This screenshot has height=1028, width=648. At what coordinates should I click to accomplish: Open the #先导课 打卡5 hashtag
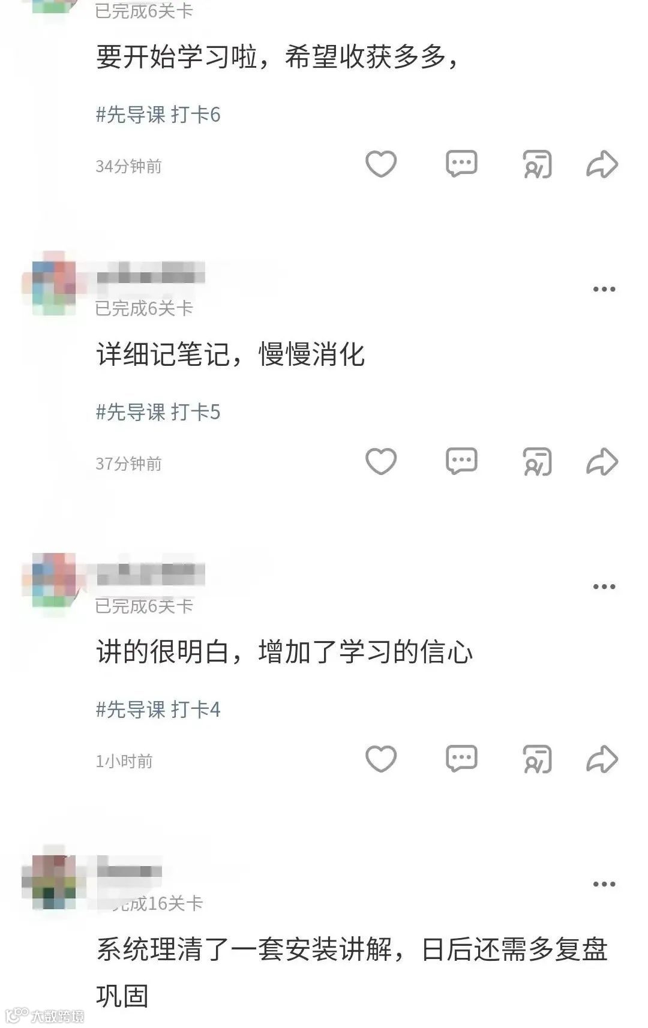tap(158, 412)
